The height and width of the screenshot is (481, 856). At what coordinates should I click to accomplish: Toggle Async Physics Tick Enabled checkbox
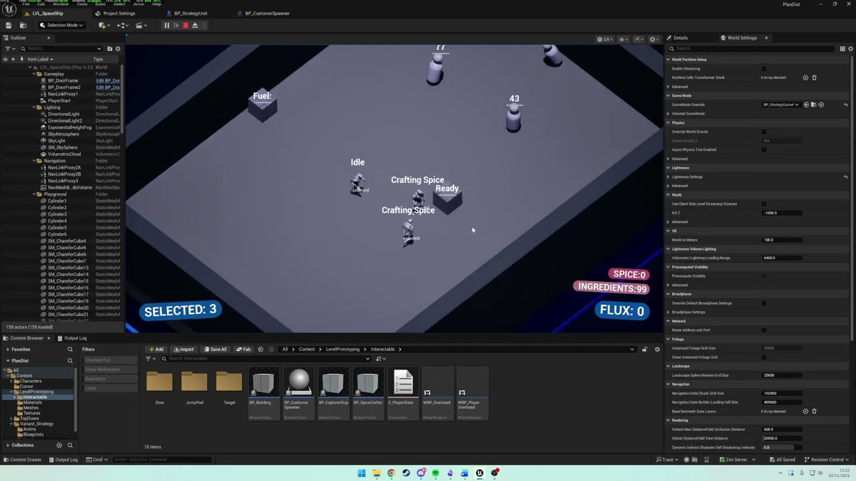(x=764, y=150)
